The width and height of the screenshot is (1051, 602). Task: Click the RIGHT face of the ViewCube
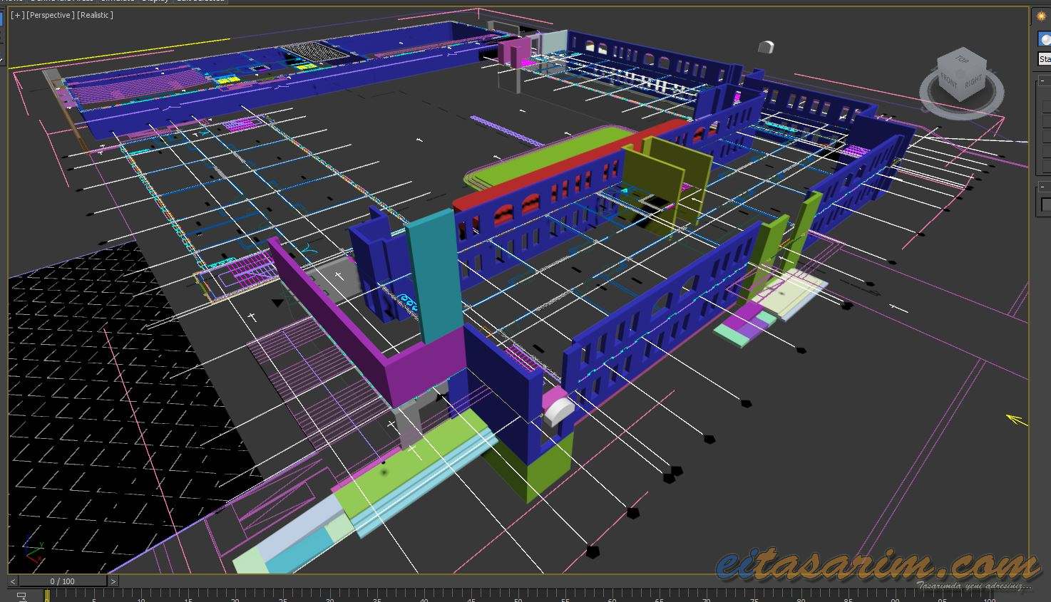coord(973,81)
